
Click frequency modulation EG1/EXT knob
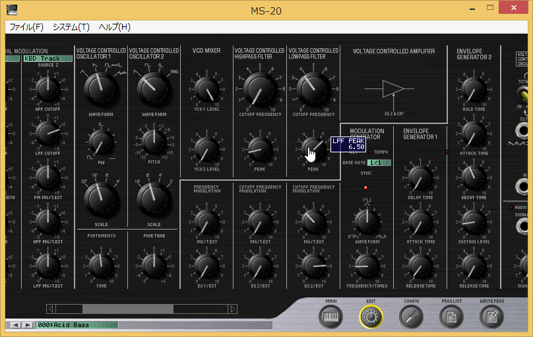pyautogui.click(x=206, y=266)
